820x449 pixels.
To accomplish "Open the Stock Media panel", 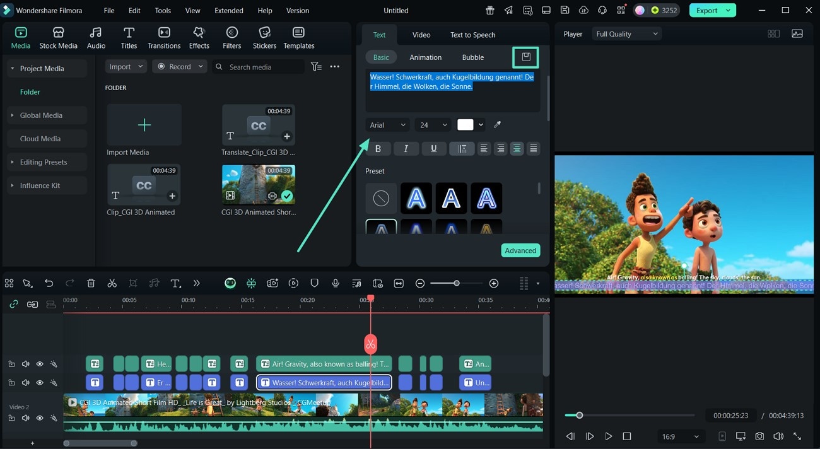I will point(58,38).
